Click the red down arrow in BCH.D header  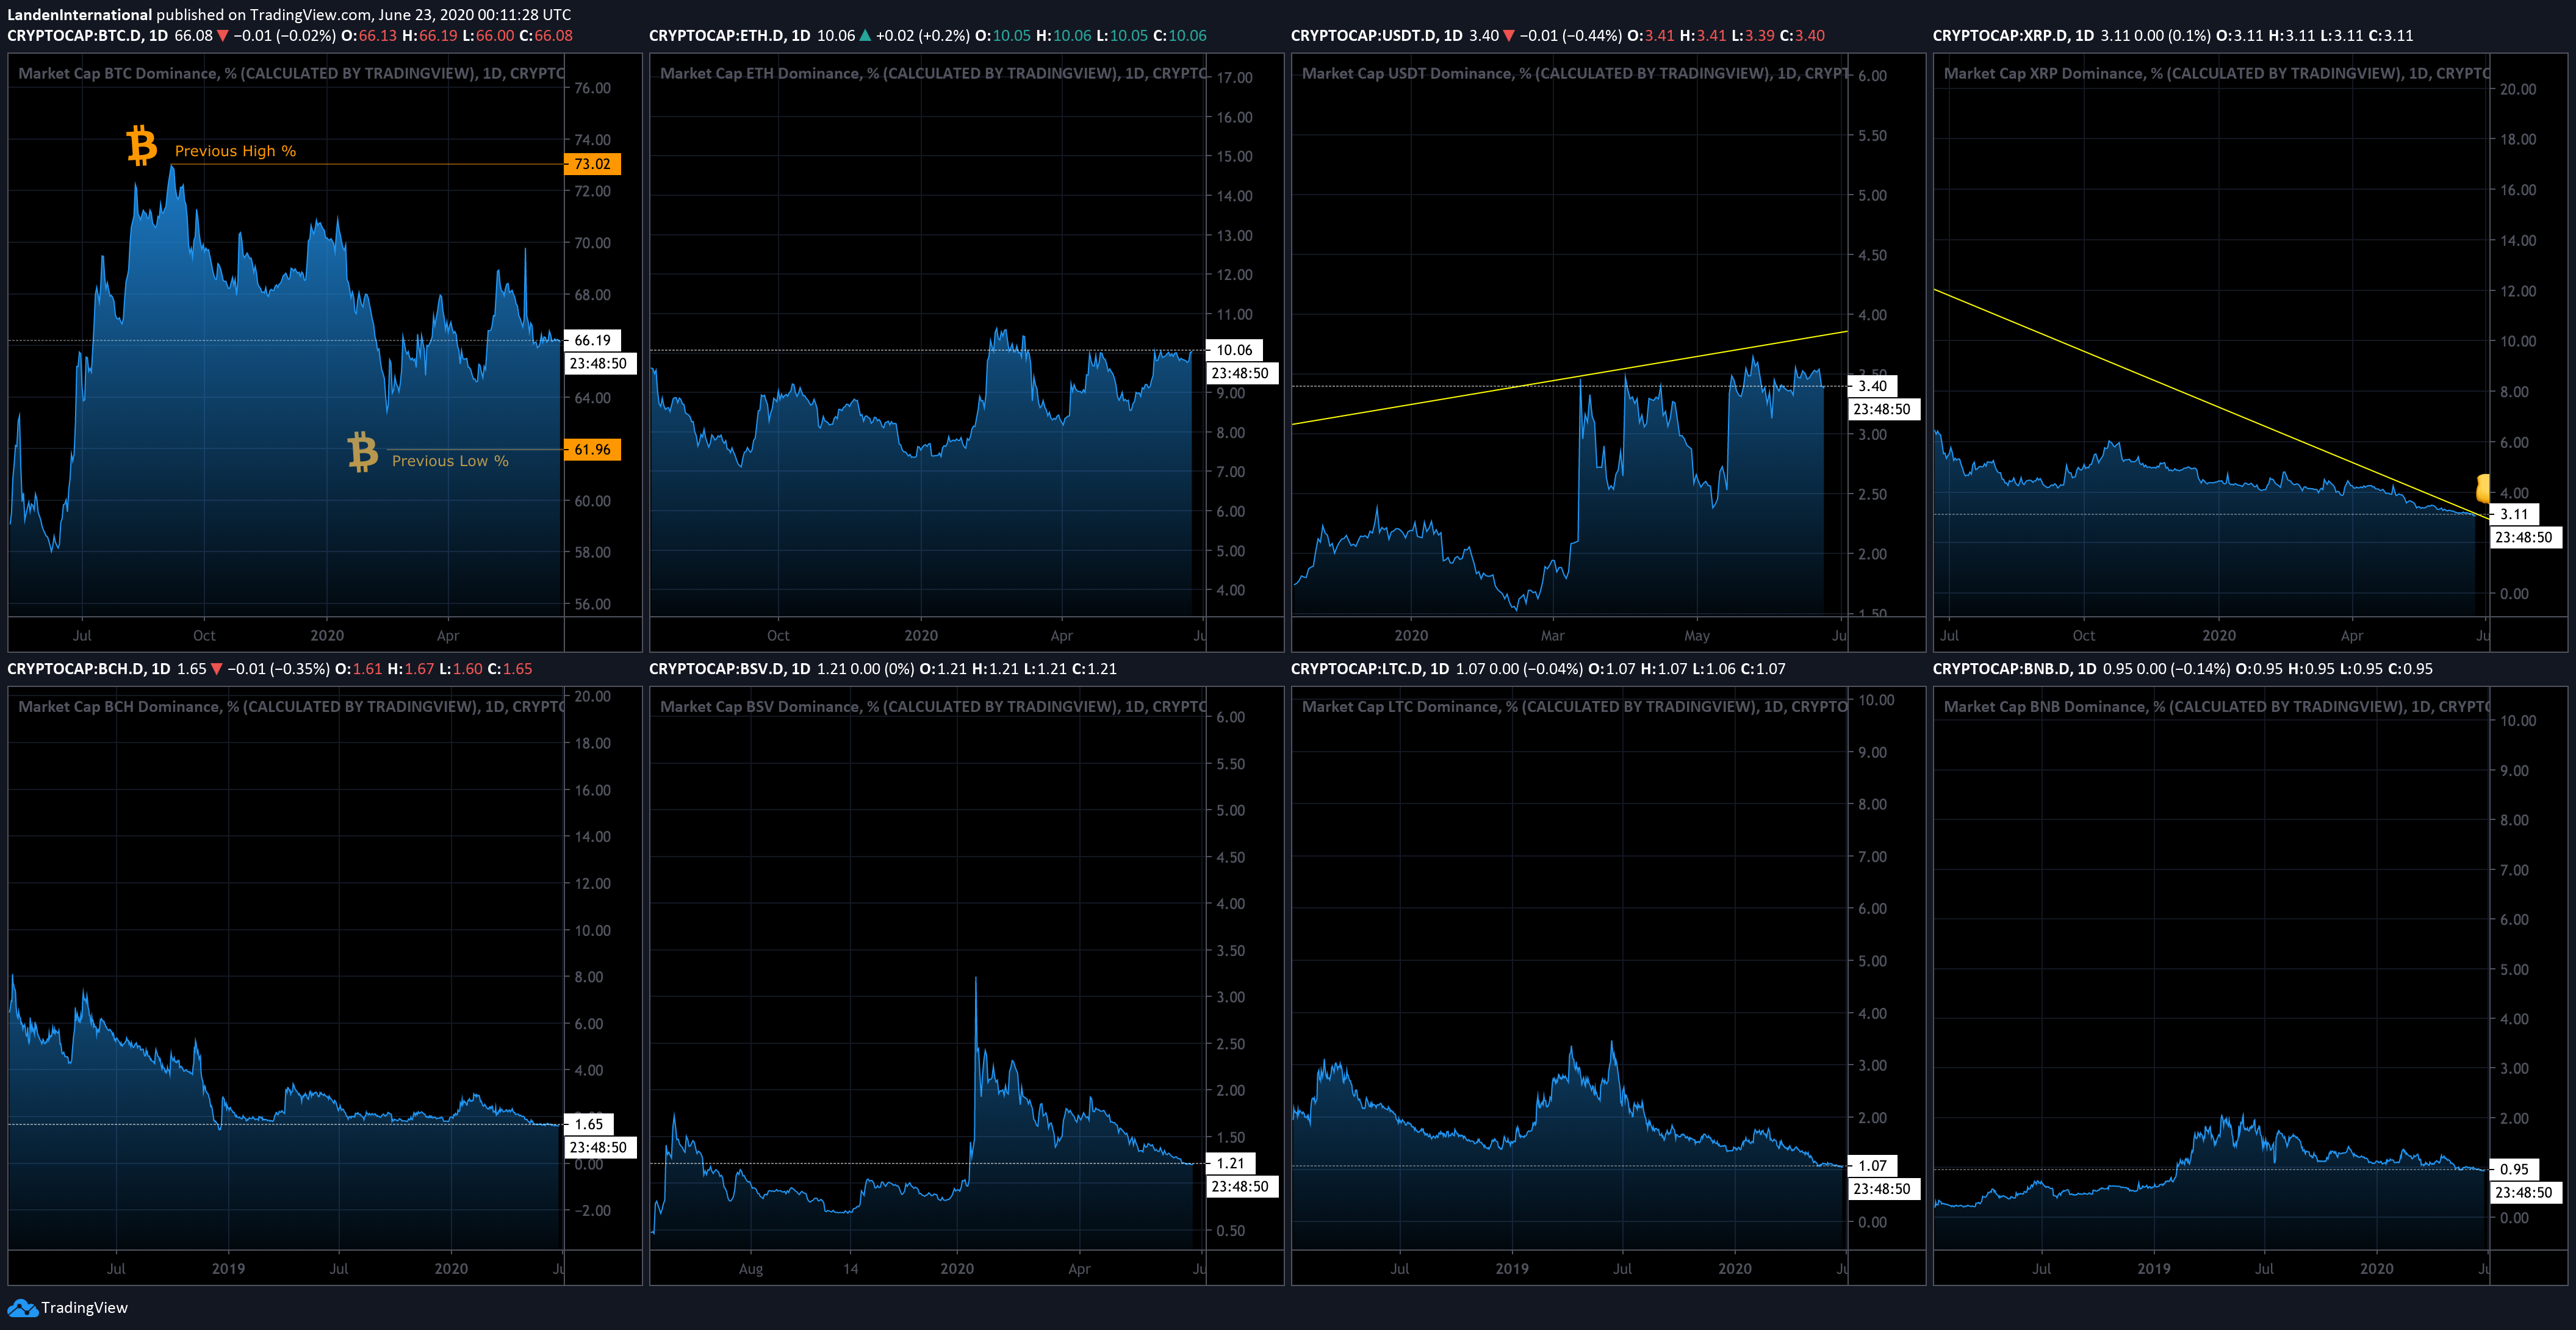tap(216, 669)
